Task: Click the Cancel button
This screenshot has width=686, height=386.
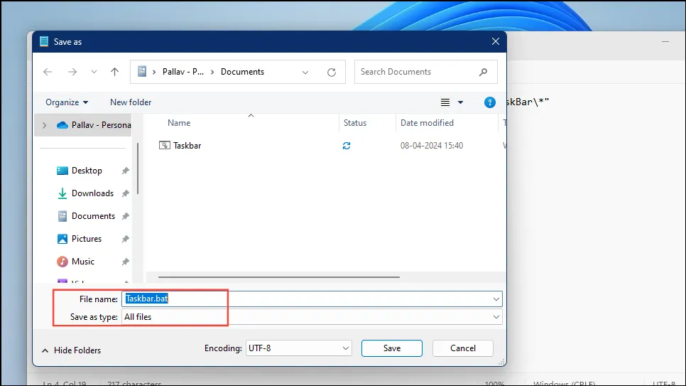Action: pos(463,348)
